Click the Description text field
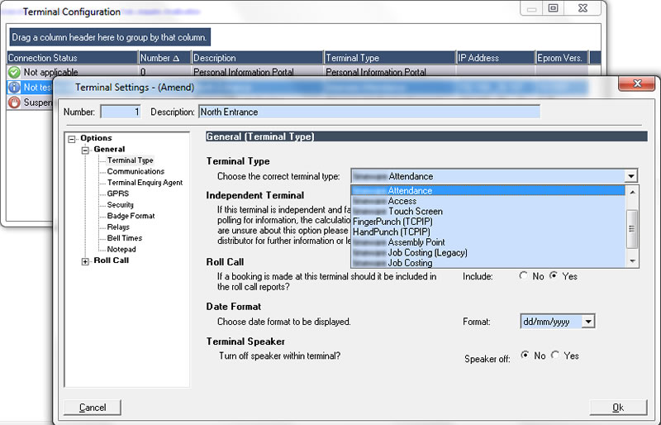The width and height of the screenshot is (661, 425). pyautogui.click(x=368, y=112)
